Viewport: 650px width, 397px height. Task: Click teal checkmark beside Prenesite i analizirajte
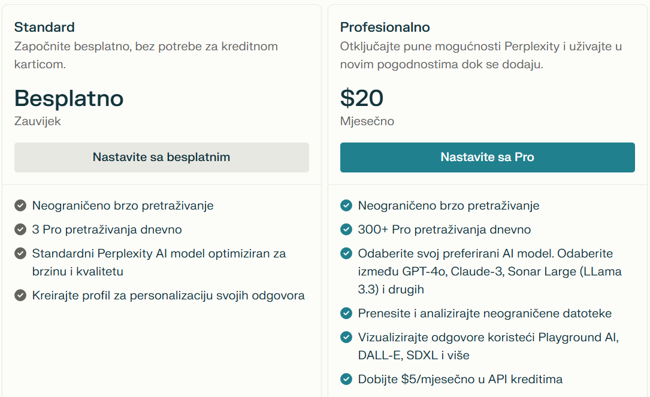point(346,313)
